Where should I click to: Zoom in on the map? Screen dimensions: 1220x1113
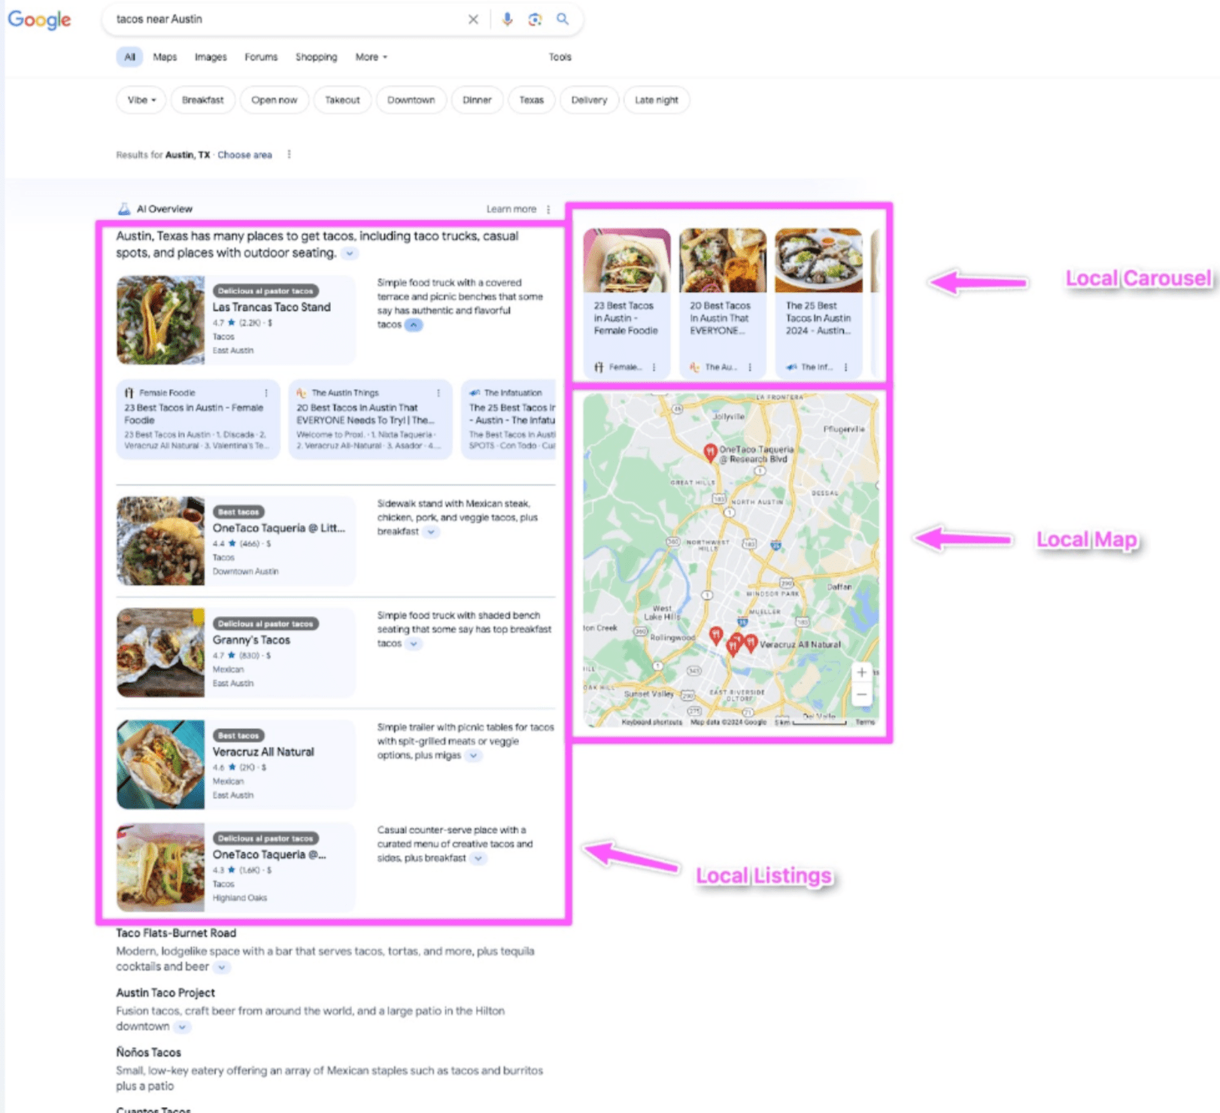pos(862,672)
